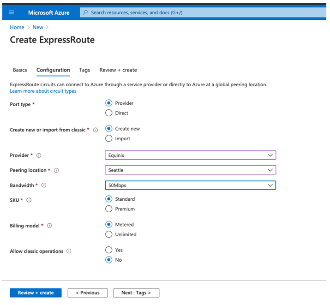This screenshot has width=330, height=305.
Task: Switch to the Basics tab
Action: 20,70
